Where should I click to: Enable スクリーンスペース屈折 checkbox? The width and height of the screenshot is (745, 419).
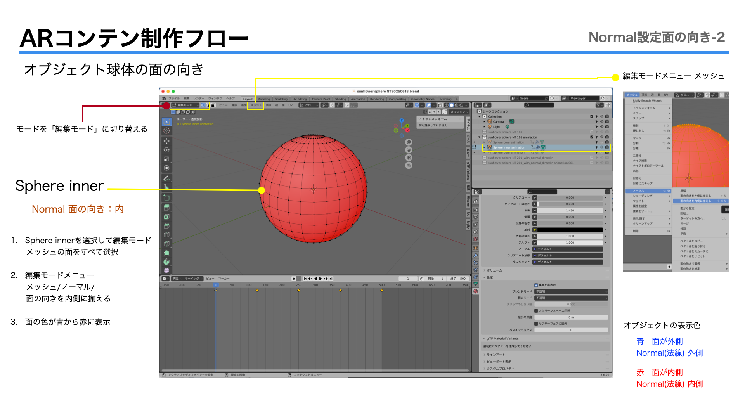tap(536, 311)
